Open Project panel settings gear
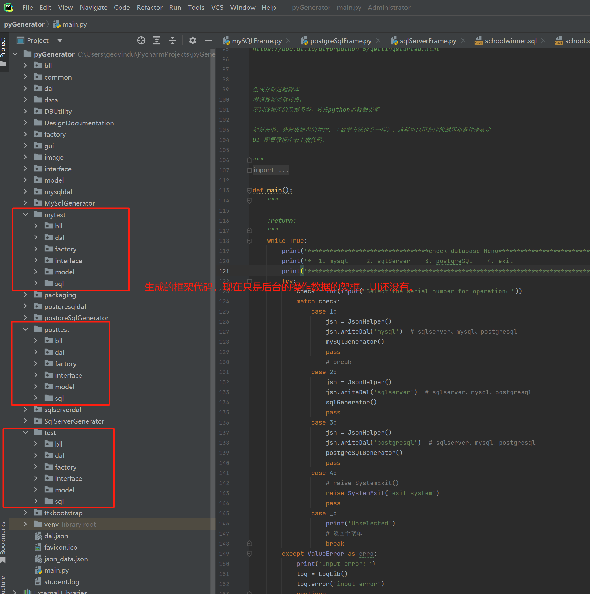 (x=192, y=41)
